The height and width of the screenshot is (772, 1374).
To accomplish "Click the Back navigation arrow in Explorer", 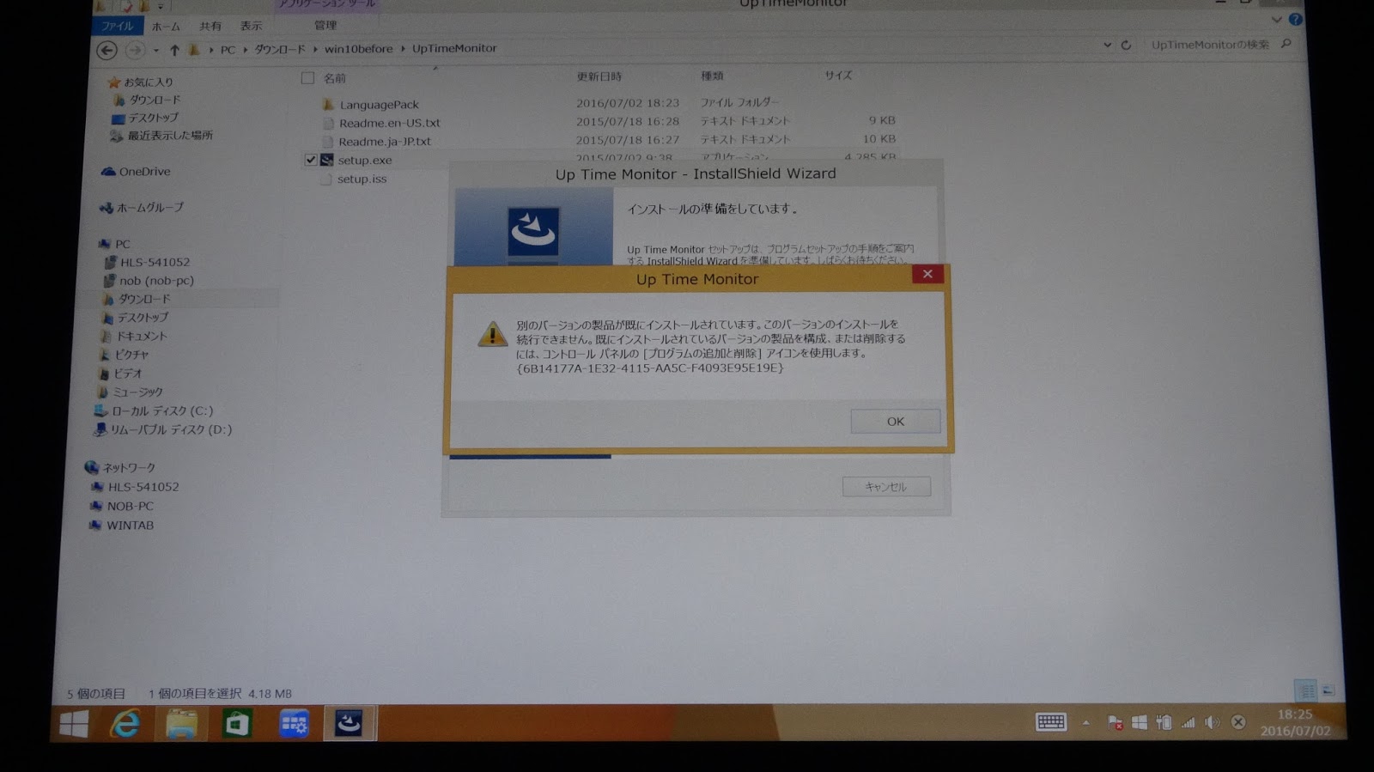I will point(106,50).
